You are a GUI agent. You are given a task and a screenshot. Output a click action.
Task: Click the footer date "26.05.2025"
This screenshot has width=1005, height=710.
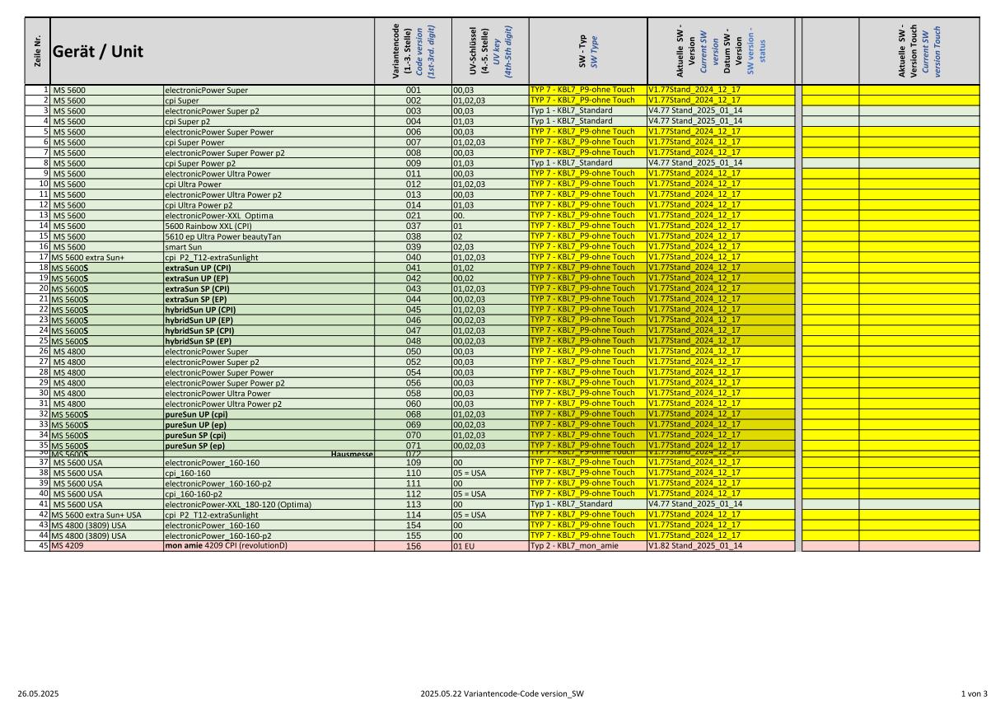click(38, 694)
